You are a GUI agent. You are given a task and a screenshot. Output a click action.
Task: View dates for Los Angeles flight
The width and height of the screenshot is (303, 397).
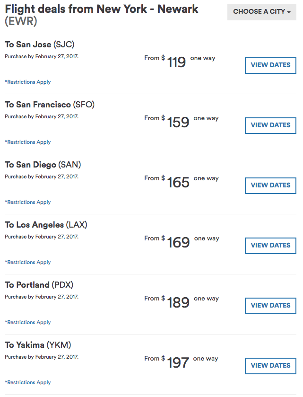(x=270, y=246)
